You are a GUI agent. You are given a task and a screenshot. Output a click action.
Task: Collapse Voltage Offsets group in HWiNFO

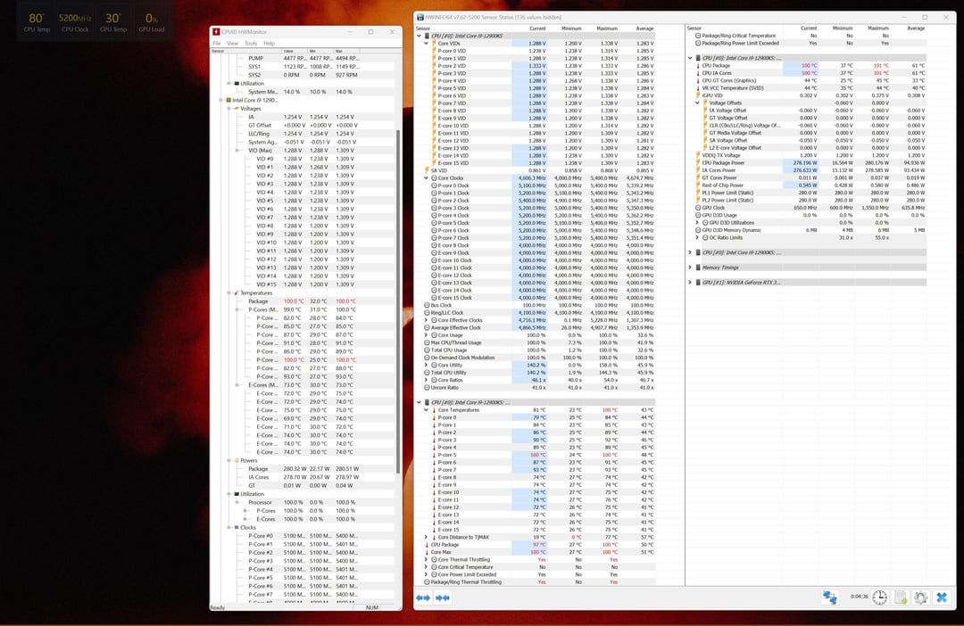click(697, 103)
